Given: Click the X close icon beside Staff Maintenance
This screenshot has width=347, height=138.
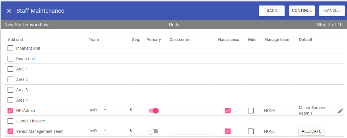Looking at the screenshot, I should coord(9,11).
